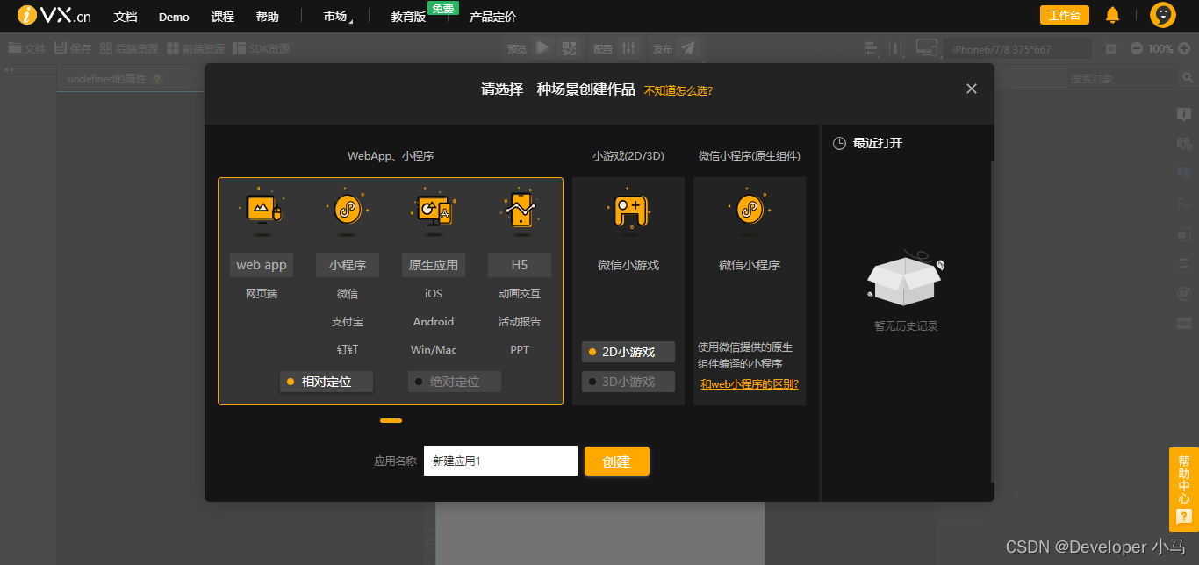Open the user avatar menu

pyautogui.click(x=1163, y=15)
